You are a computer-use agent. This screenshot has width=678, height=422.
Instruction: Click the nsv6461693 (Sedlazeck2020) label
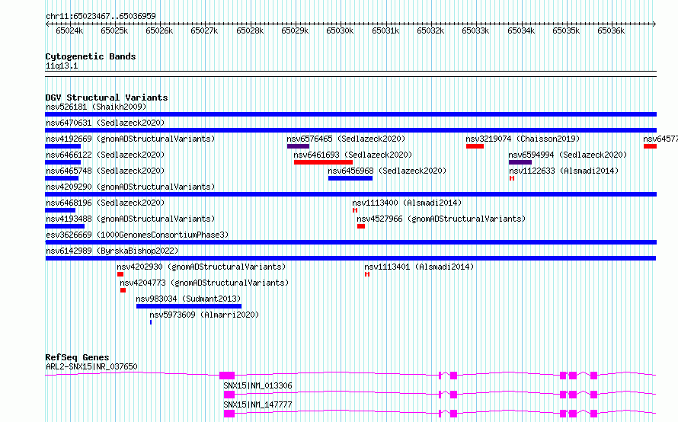(x=353, y=155)
